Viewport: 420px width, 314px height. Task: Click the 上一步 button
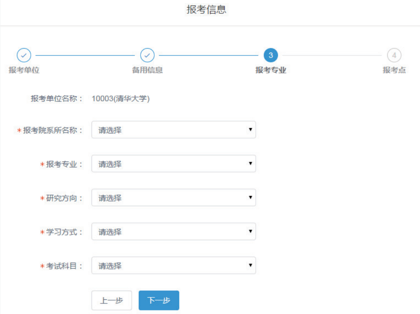pyautogui.click(x=111, y=301)
